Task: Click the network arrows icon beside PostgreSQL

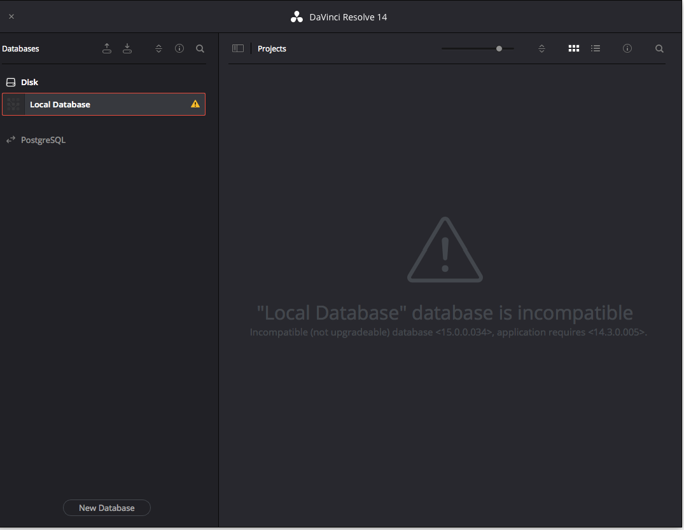Action: click(x=11, y=139)
